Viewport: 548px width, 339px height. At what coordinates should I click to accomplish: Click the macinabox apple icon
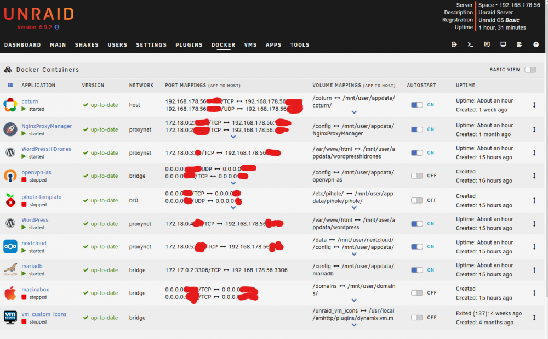(x=10, y=293)
